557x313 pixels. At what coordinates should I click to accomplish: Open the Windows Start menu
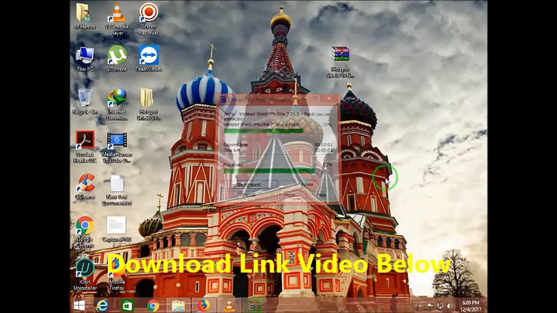(79, 306)
